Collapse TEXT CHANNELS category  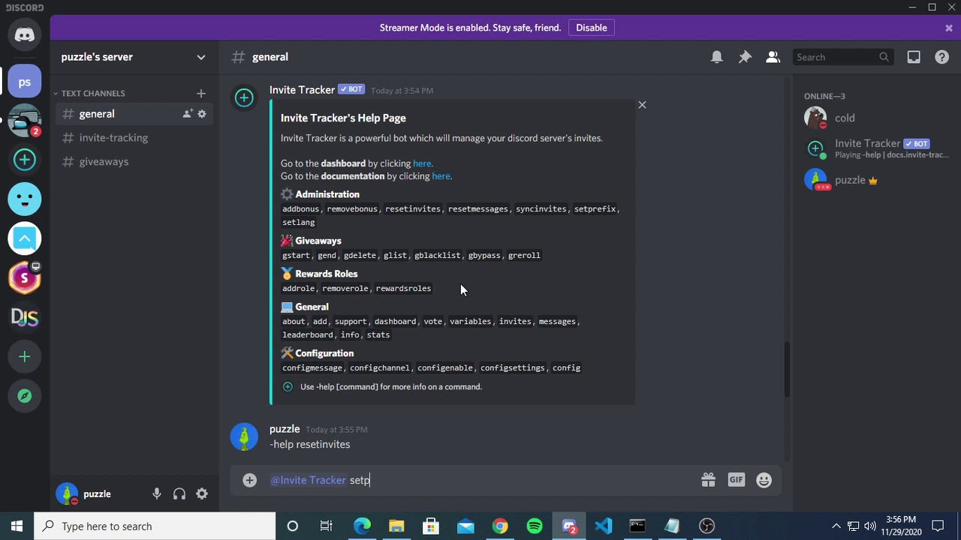pos(89,93)
